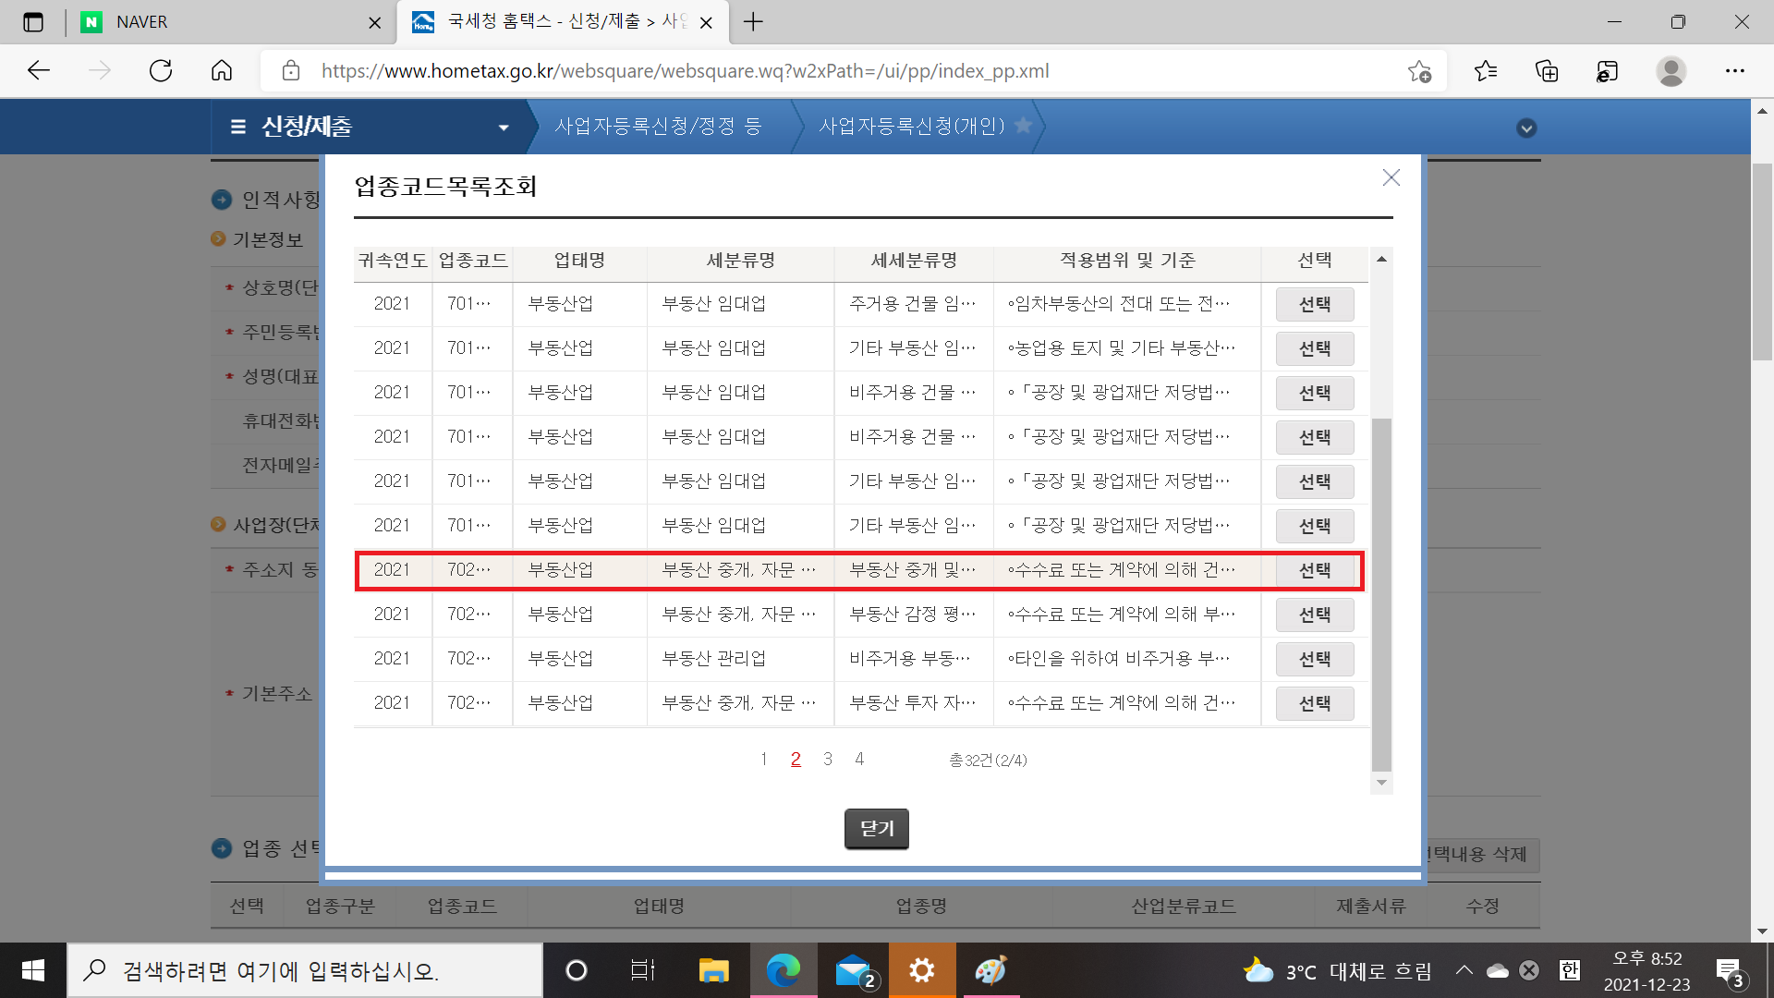Image resolution: width=1774 pixels, height=998 pixels.
Task: Add this page to favorites star icon
Action: [1419, 71]
